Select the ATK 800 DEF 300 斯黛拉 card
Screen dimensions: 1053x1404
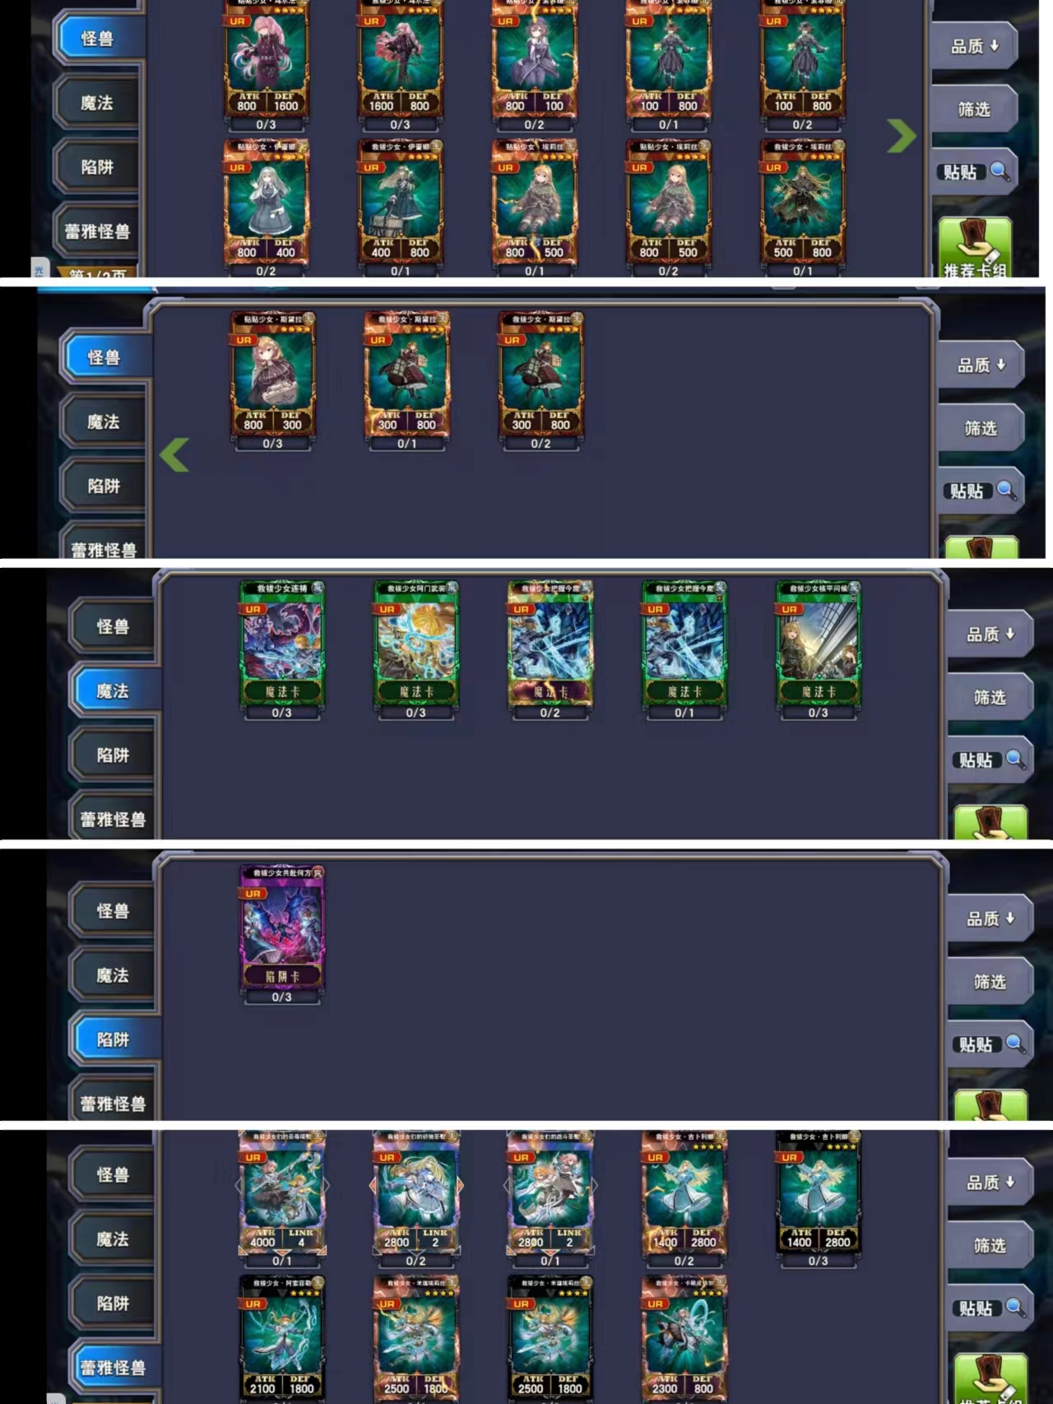coord(273,374)
